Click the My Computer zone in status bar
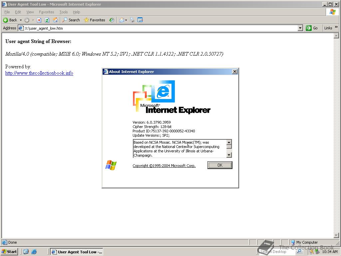341x256 pixels. [304, 242]
